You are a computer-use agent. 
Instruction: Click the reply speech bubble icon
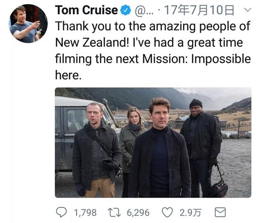pos(61,212)
